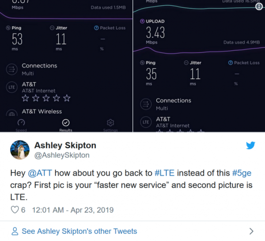
Task: Open the info icon on the right screenshot
Action: [x=259, y=7]
